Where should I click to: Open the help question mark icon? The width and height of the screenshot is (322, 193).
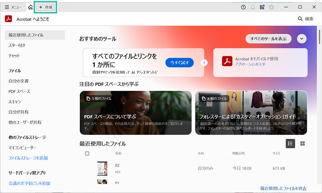click(x=243, y=7)
